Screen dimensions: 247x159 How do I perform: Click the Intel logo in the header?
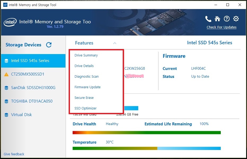[10, 22]
